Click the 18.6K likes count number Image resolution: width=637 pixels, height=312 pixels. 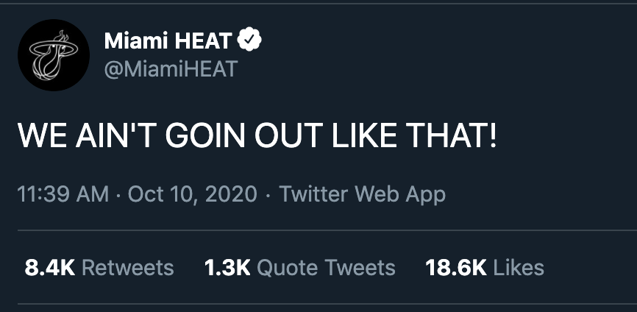pos(456,268)
